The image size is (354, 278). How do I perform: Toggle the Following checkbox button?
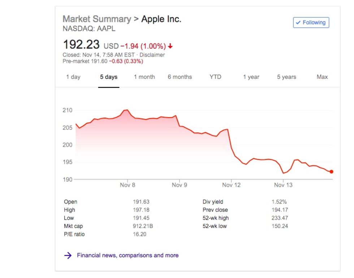pyautogui.click(x=311, y=22)
